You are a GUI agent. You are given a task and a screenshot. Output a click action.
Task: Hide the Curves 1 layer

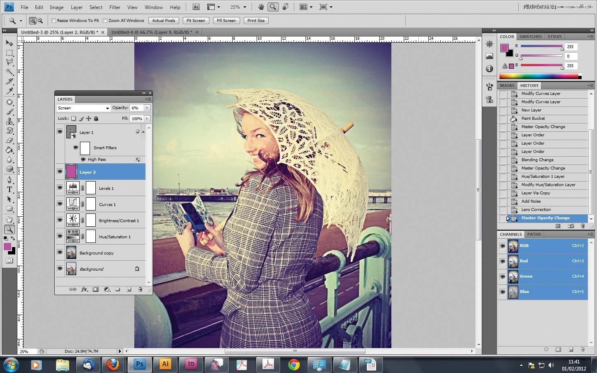pos(60,204)
